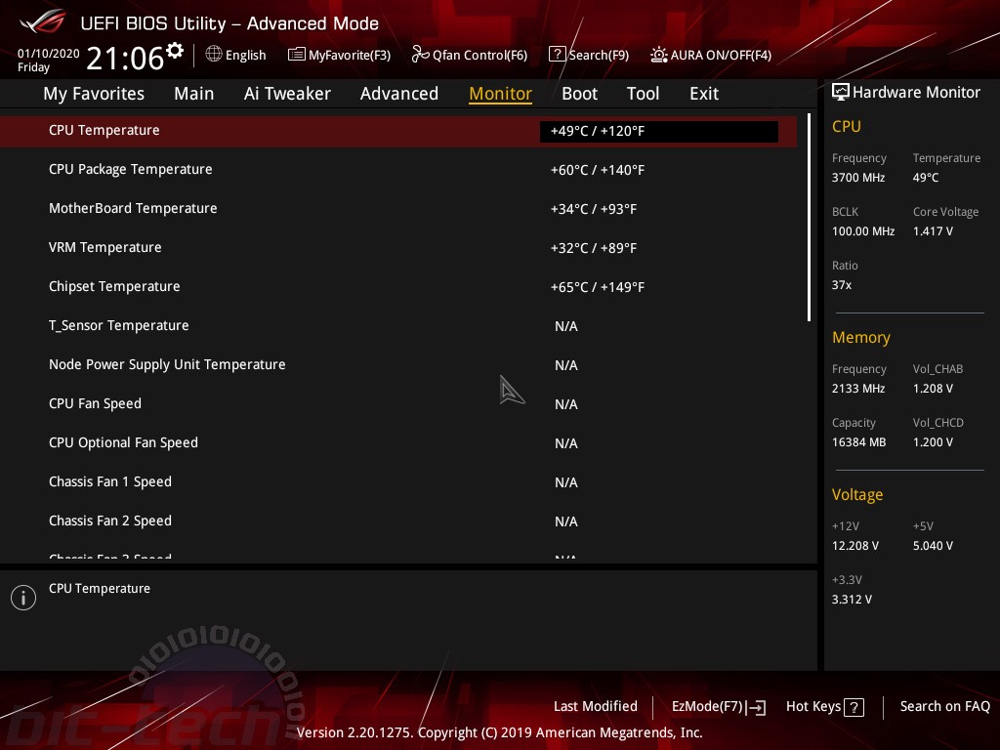Switch to the Main tab
Image resolution: width=1000 pixels, height=750 pixels.
[194, 94]
